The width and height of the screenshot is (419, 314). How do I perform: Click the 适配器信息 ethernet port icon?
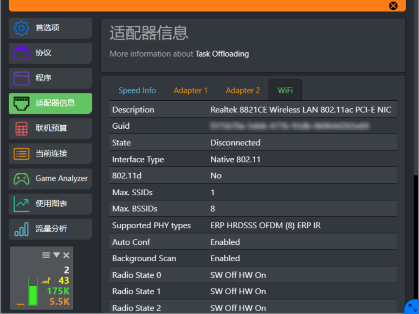click(x=21, y=104)
